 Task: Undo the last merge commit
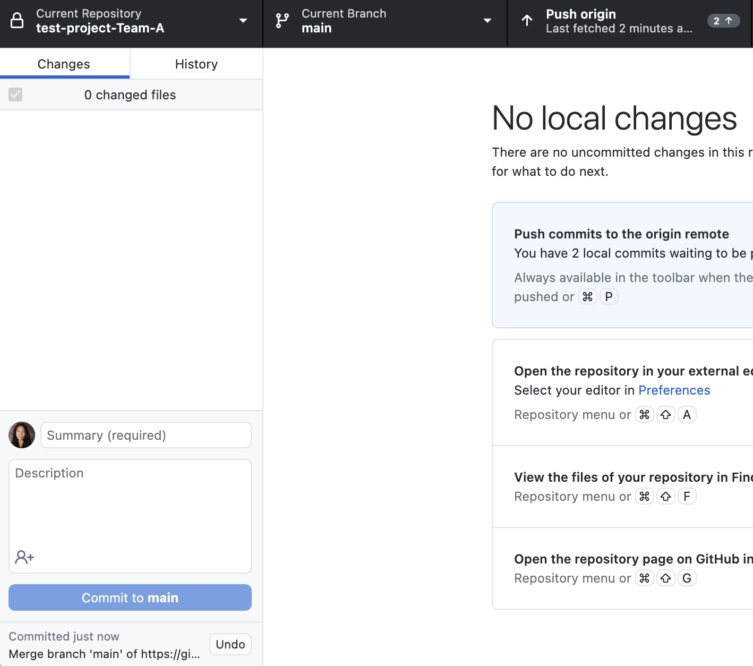click(230, 644)
